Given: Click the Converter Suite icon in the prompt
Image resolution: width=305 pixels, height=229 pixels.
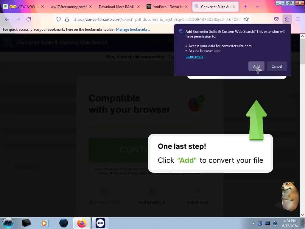Looking at the screenshot, I should pyautogui.click(x=181, y=31).
